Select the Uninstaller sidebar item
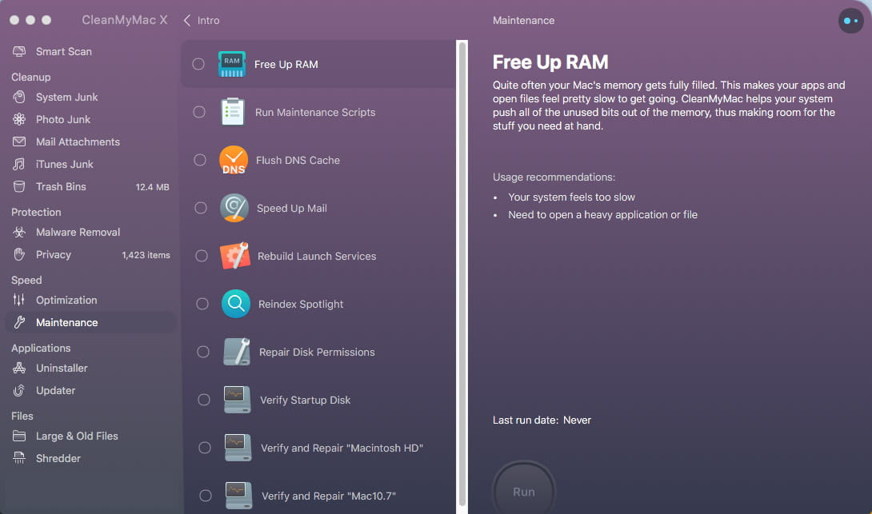 [x=62, y=368]
